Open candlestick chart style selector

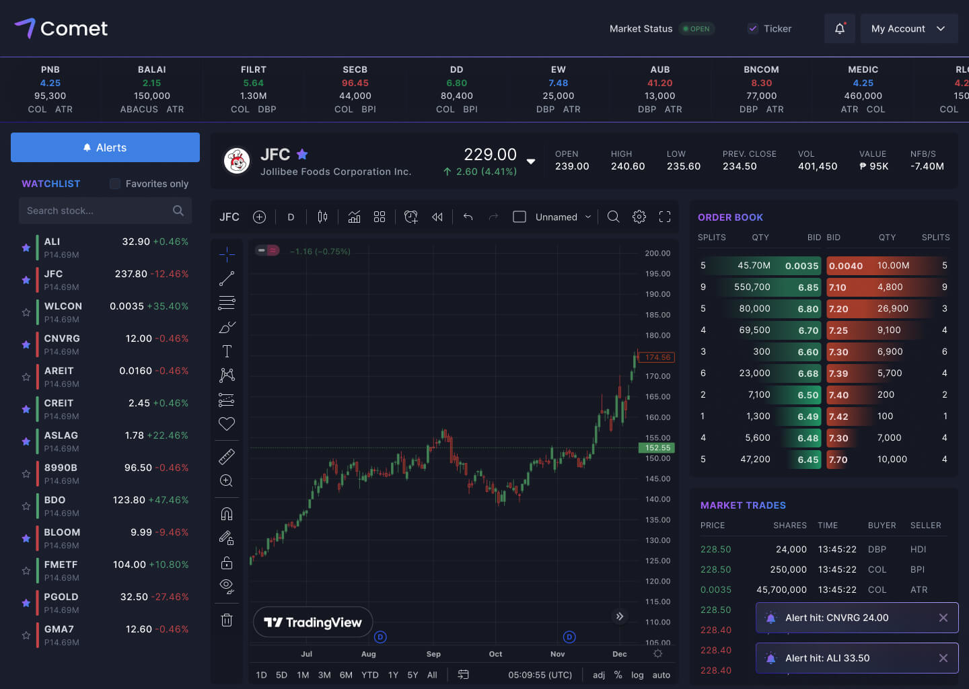(x=322, y=217)
